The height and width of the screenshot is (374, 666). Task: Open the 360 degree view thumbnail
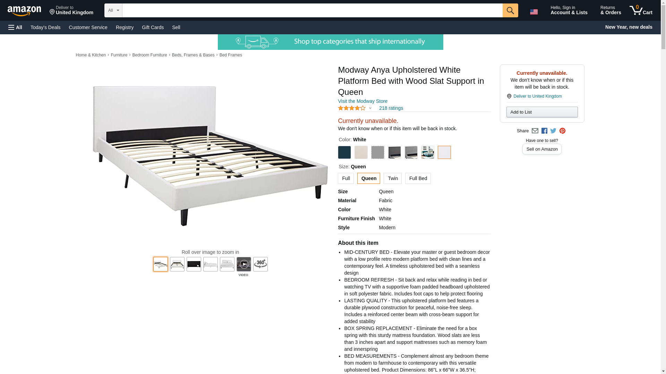click(260, 264)
